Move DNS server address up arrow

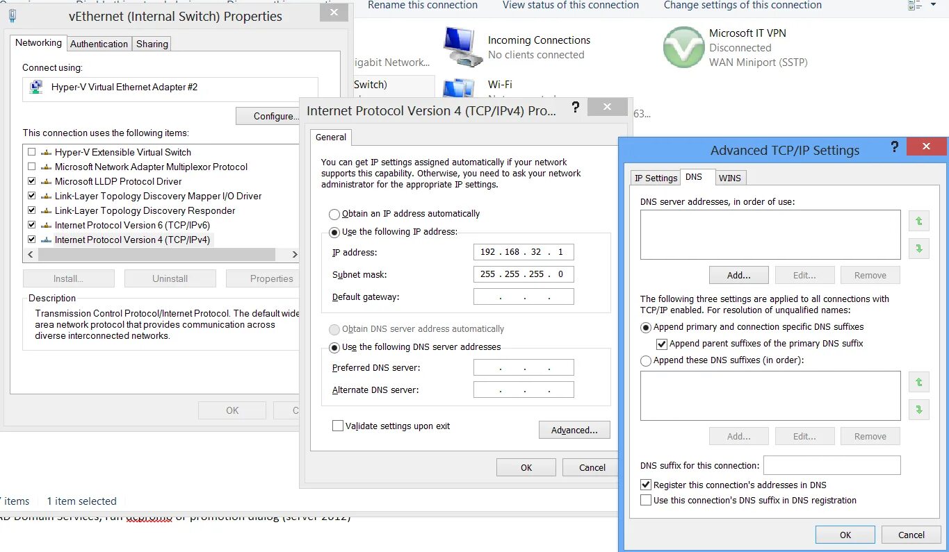point(919,221)
